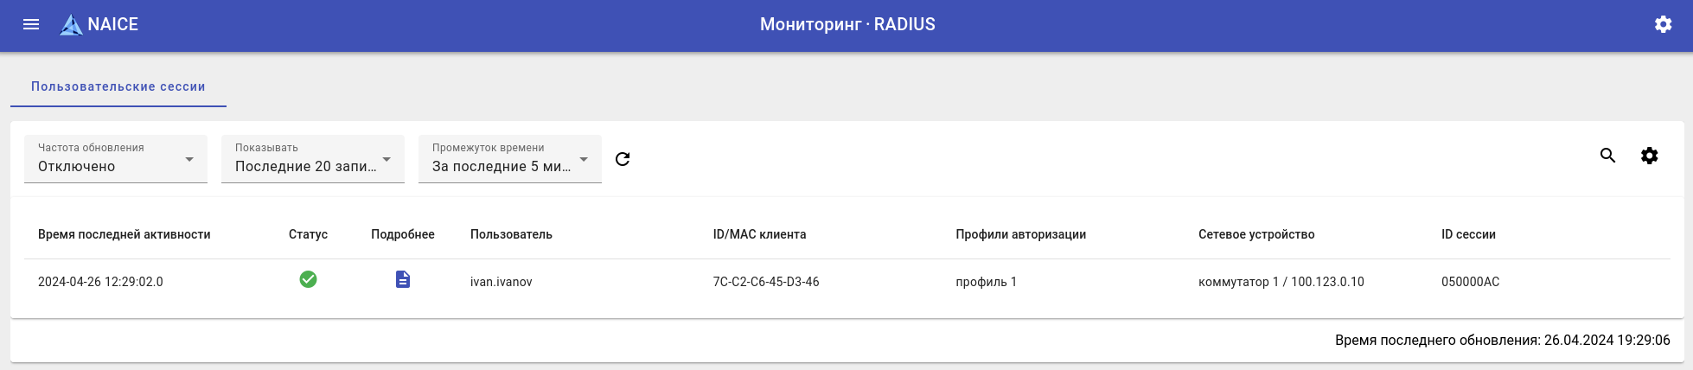Screen dimensions: 1693x370
Task: Click MAC address 7C-C2-C6-45-D3-46
Action: coord(766,282)
